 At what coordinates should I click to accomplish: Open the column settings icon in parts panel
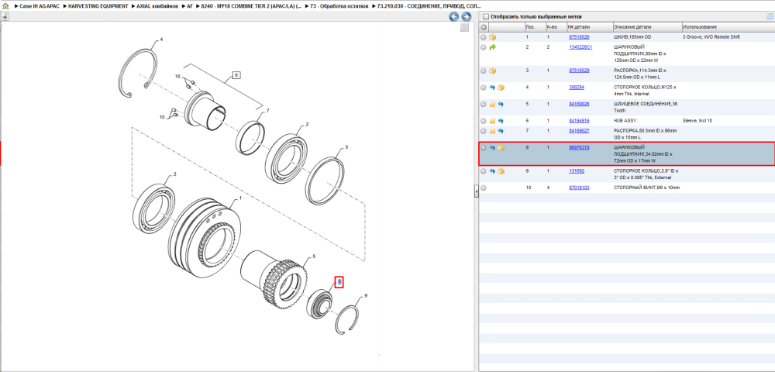[x=769, y=17]
